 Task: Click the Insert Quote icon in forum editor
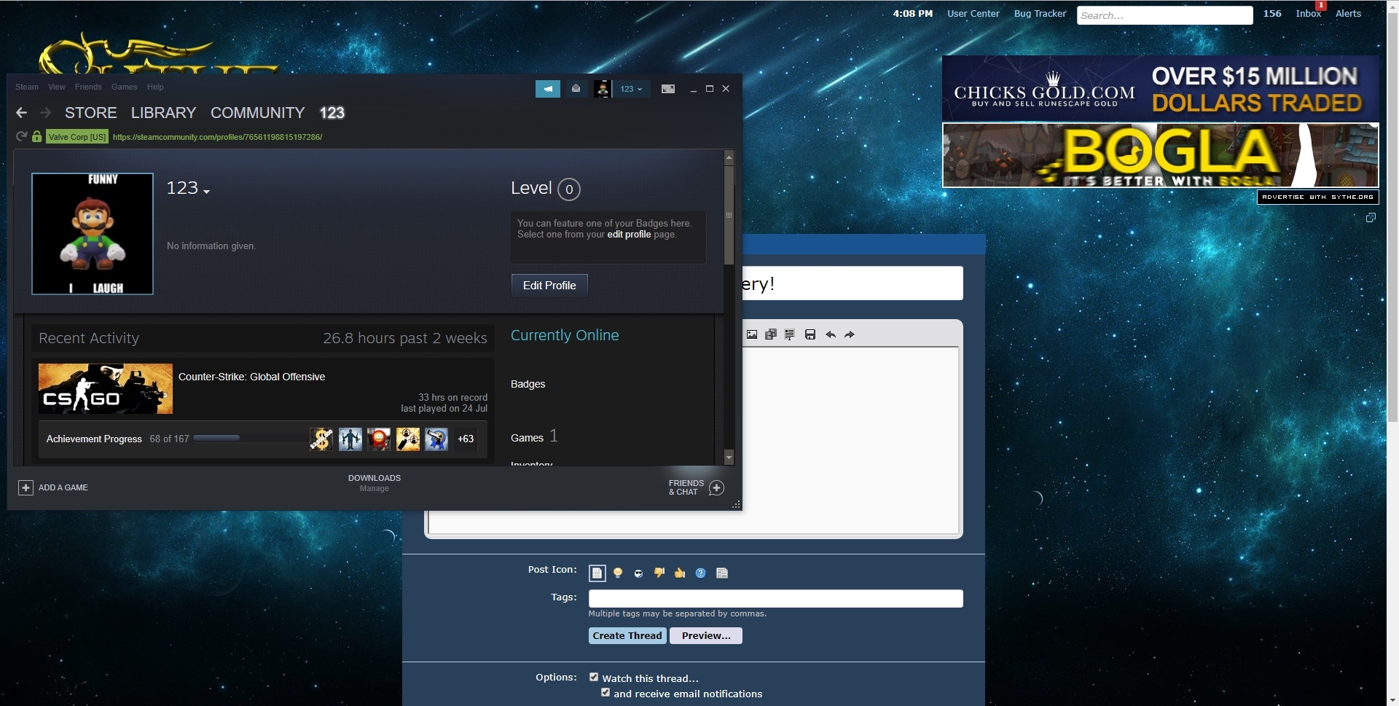point(789,334)
